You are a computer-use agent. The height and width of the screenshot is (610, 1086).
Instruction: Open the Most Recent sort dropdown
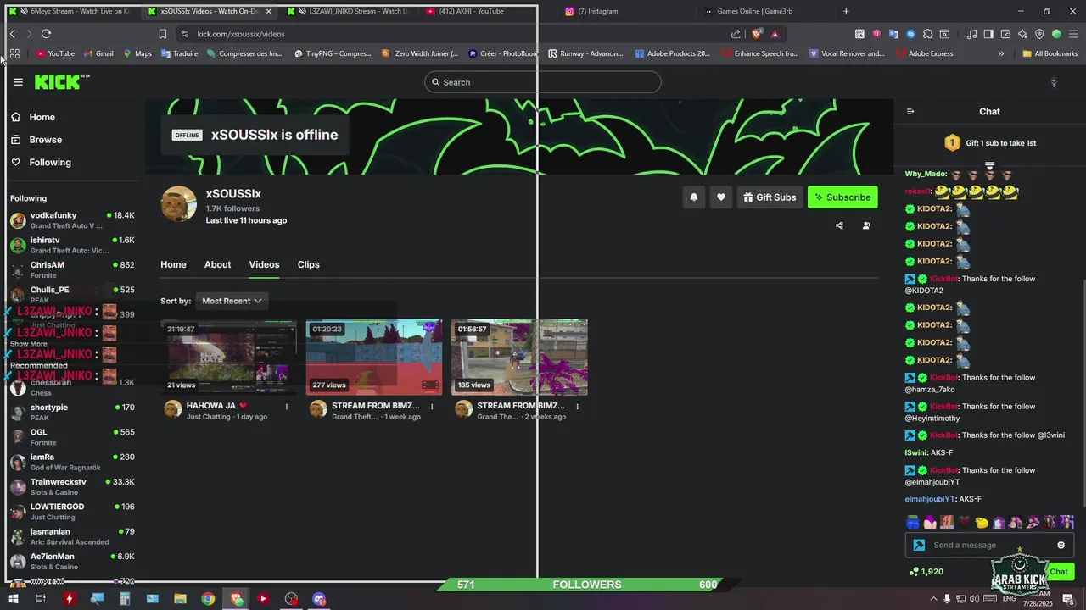click(232, 301)
